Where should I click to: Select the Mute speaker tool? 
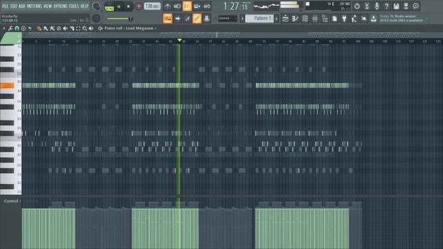(65, 28)
